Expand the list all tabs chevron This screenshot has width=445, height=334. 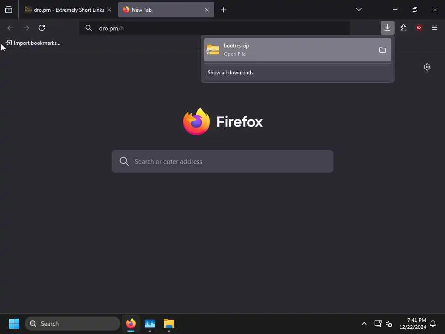tap(359, 10)
